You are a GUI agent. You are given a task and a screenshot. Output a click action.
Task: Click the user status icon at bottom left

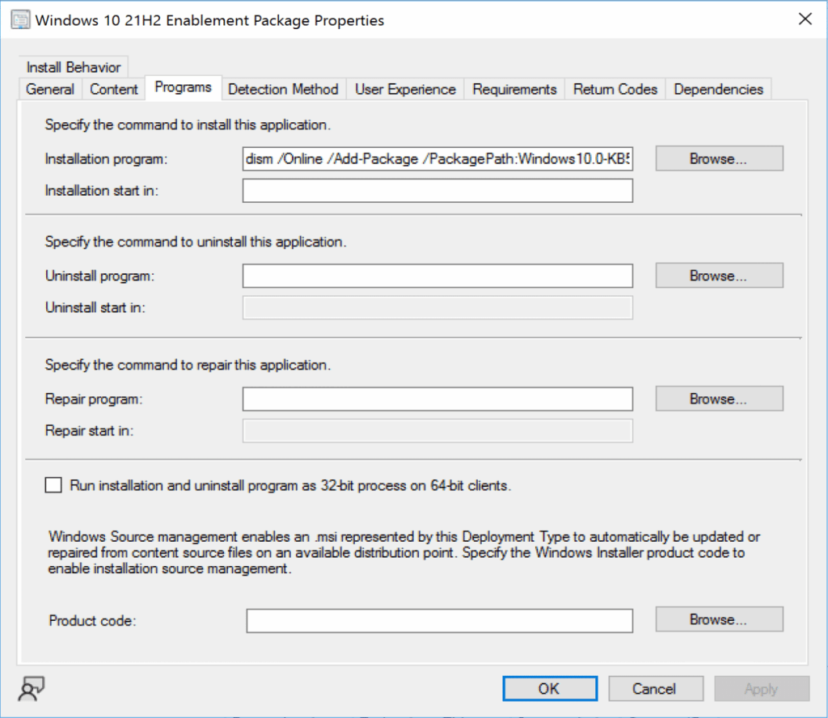pyautogui.click(x=30, y=688)
